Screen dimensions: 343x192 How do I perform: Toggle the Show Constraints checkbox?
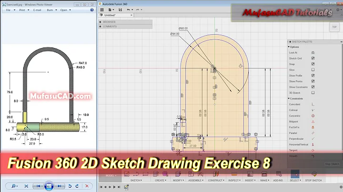313,87
